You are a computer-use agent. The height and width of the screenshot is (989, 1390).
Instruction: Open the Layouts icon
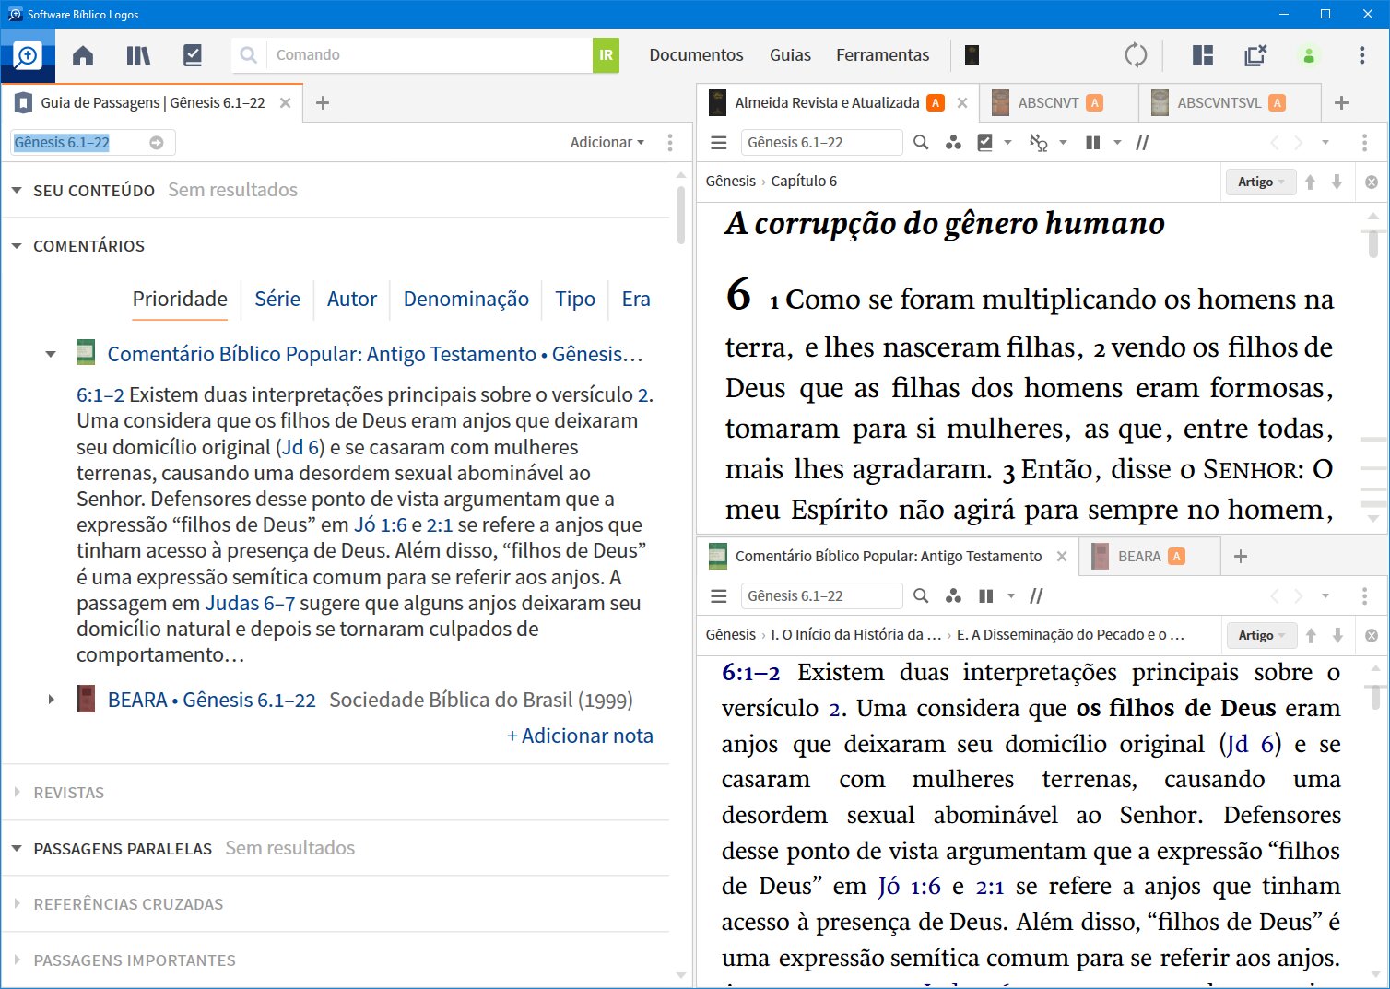coord(1203,55)
